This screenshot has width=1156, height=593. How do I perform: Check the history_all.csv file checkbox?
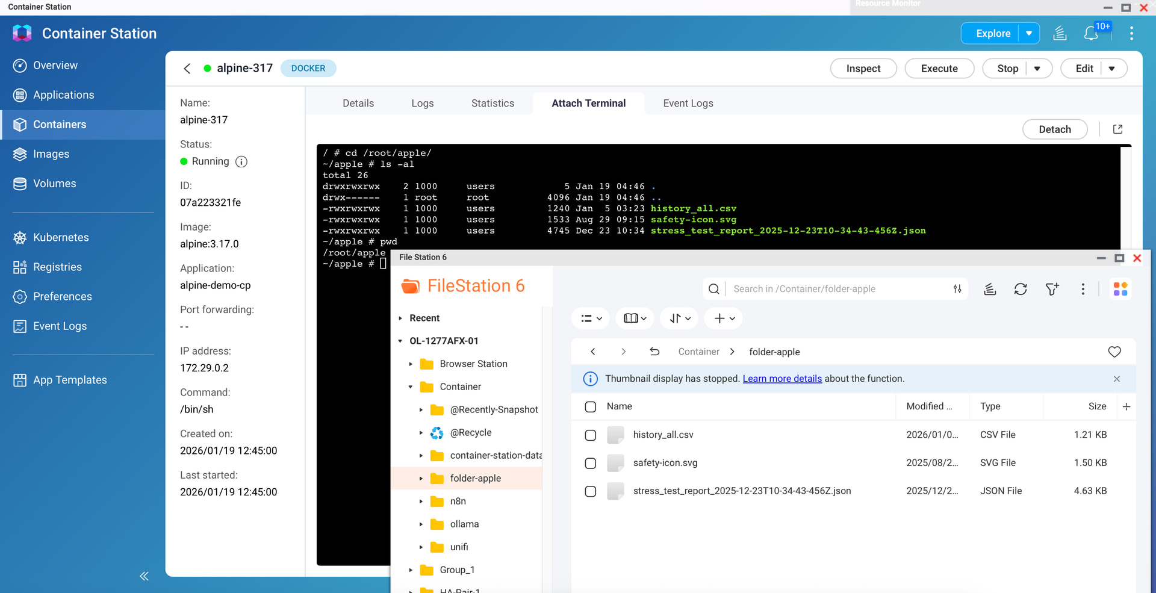(x=591, y=435)
